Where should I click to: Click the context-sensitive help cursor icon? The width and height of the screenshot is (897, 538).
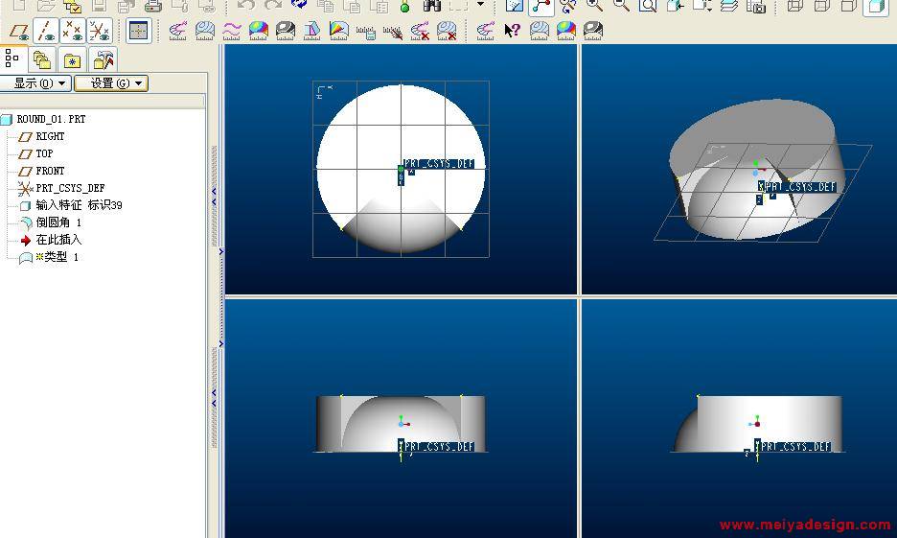pos(512,31)
